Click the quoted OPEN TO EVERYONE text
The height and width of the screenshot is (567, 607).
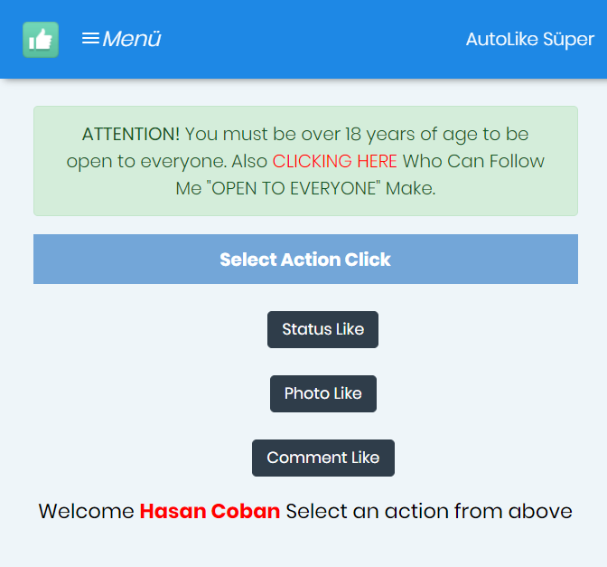tap(294, 189)
